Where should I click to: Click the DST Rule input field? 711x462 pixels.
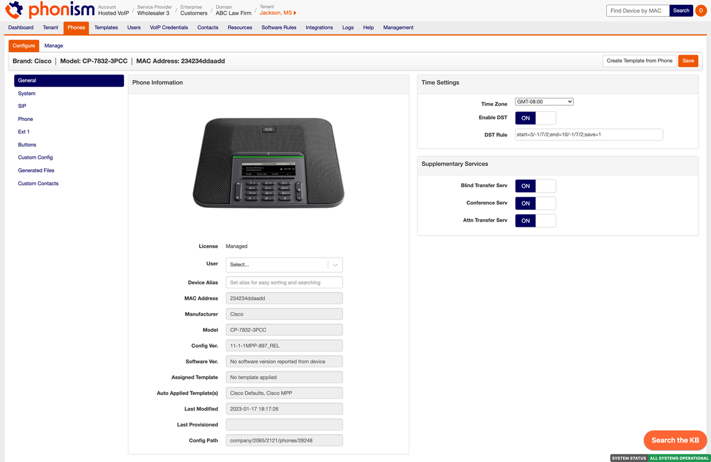pos(589,134)
